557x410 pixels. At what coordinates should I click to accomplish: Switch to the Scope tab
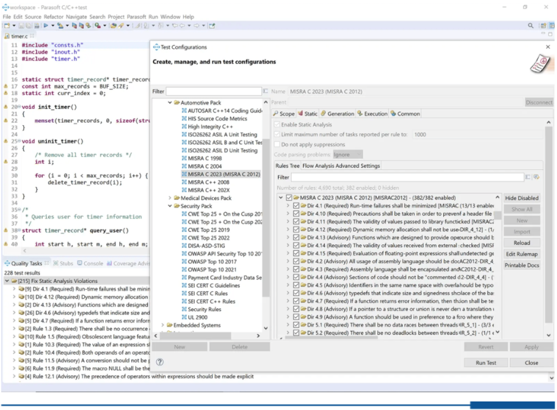tap(284, 114)
